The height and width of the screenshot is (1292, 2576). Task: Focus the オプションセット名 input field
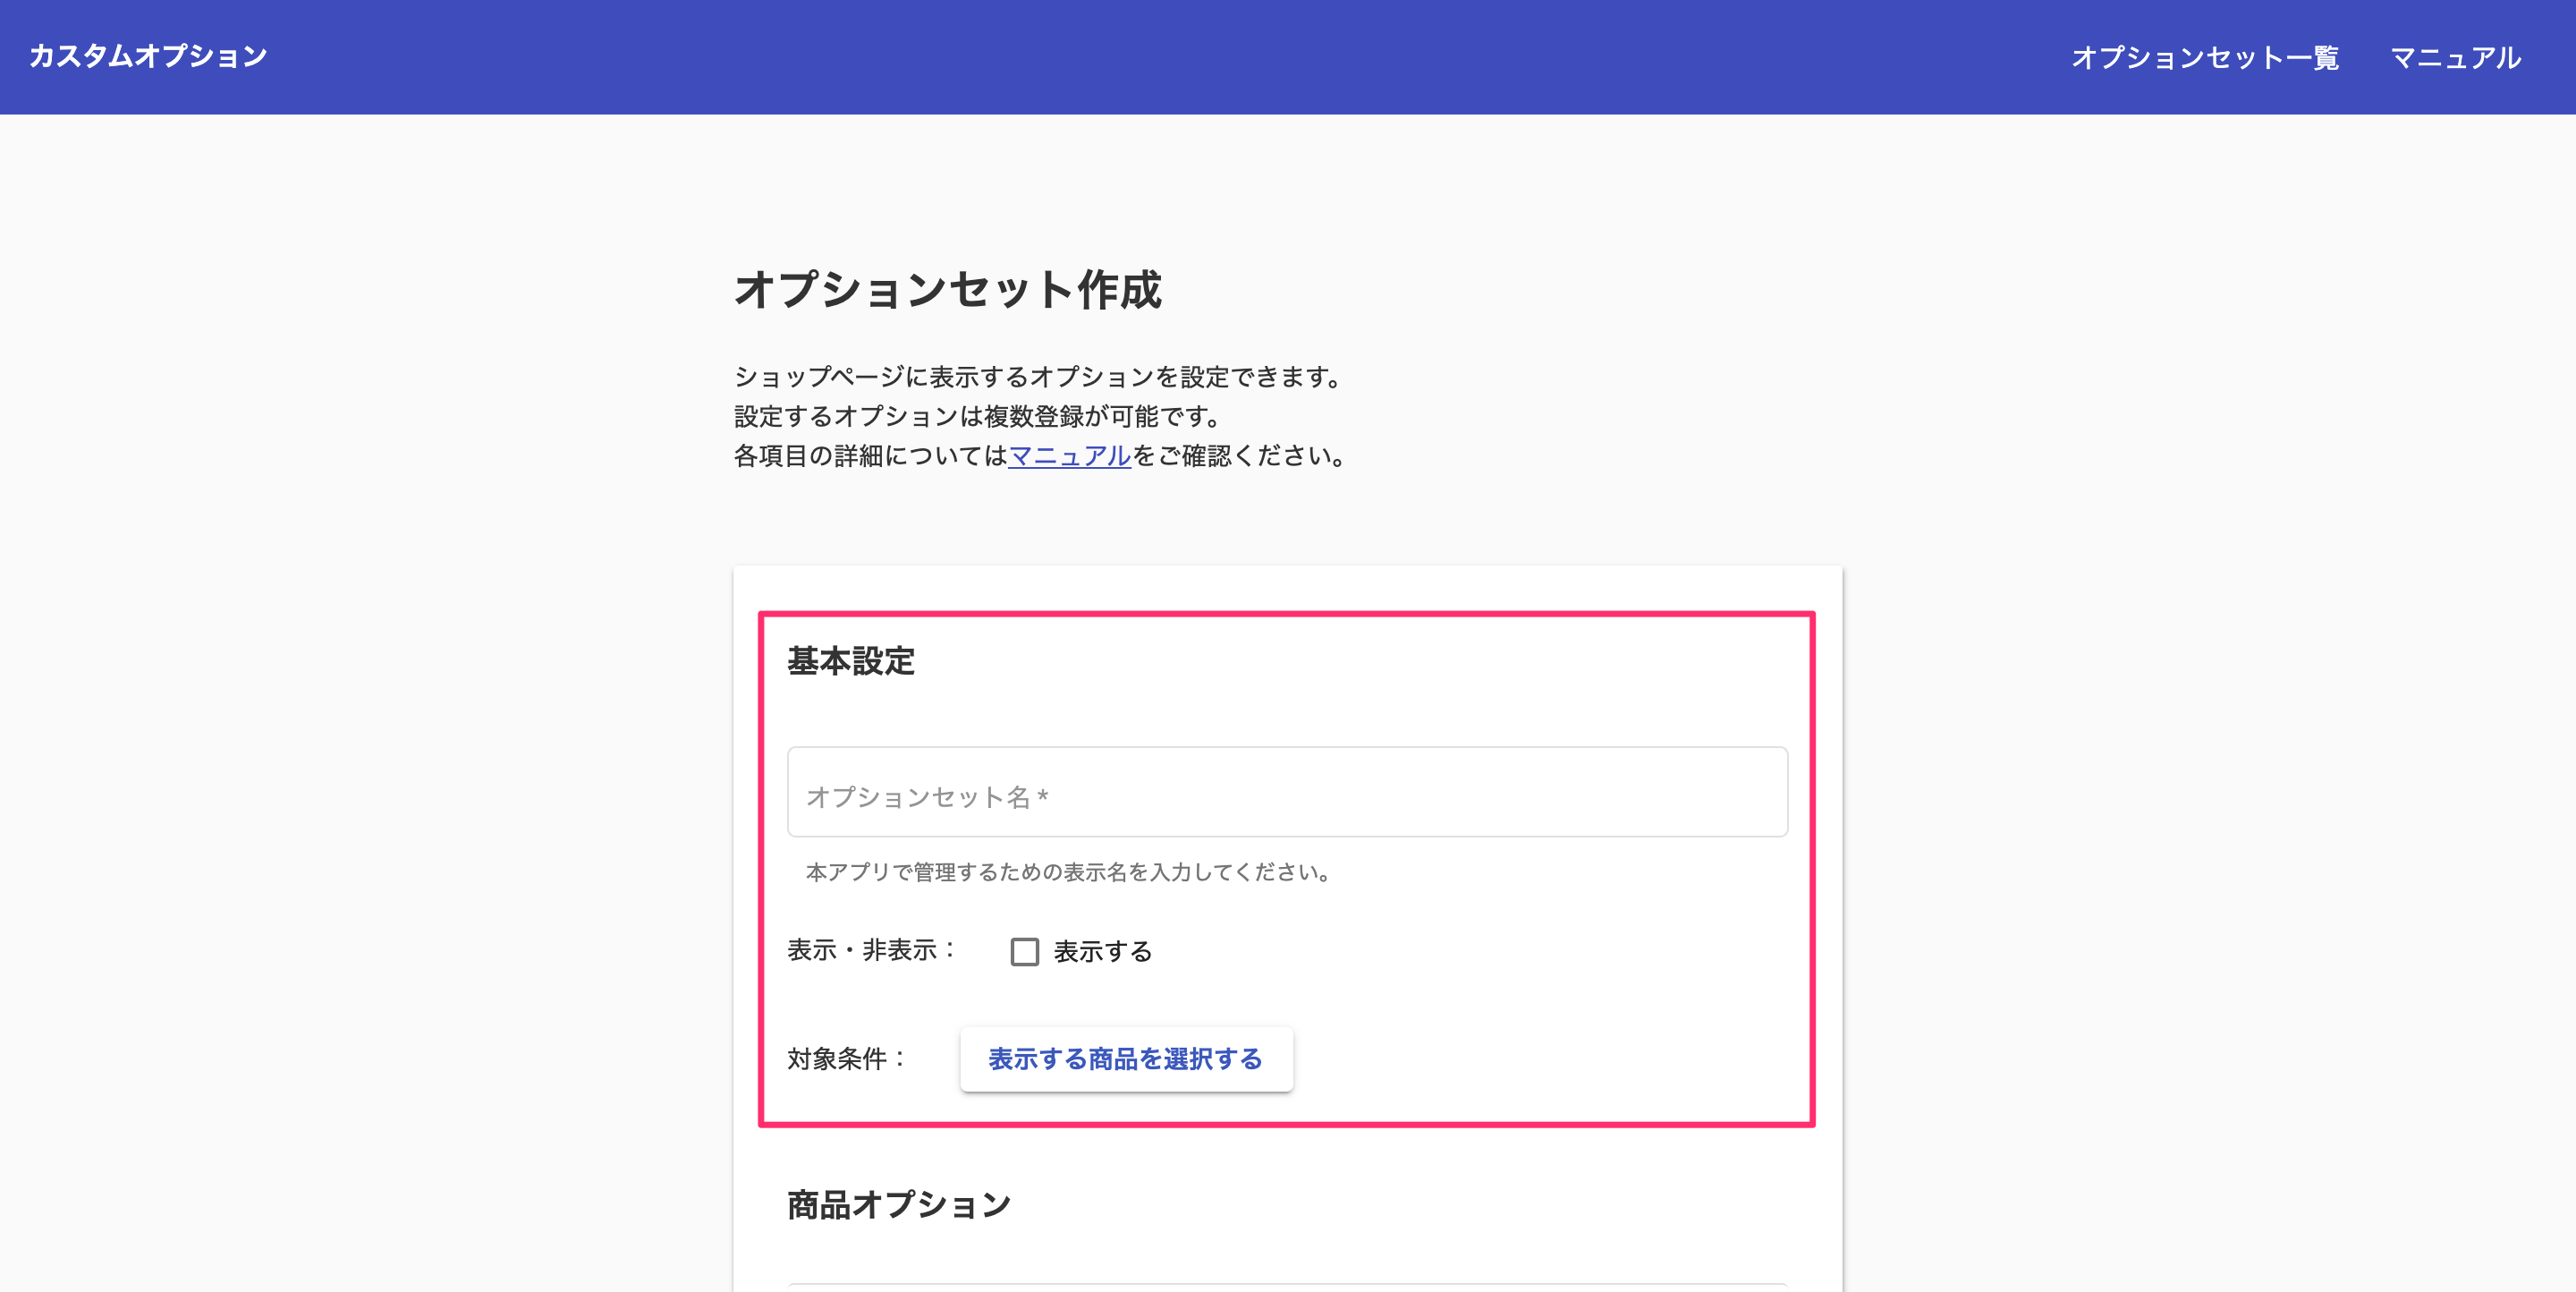[x=1287, y=791]
